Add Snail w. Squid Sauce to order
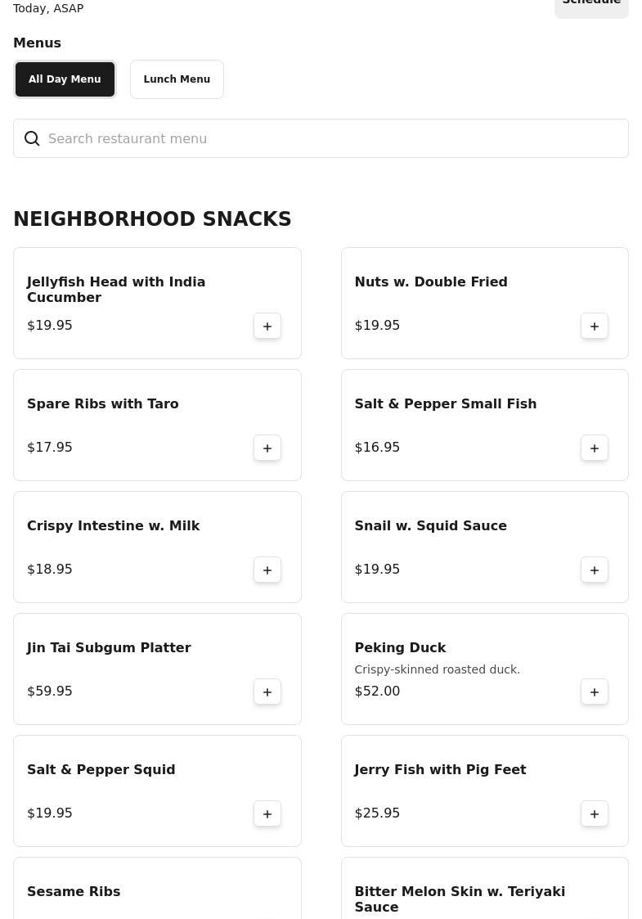 (x=595, y=570)
